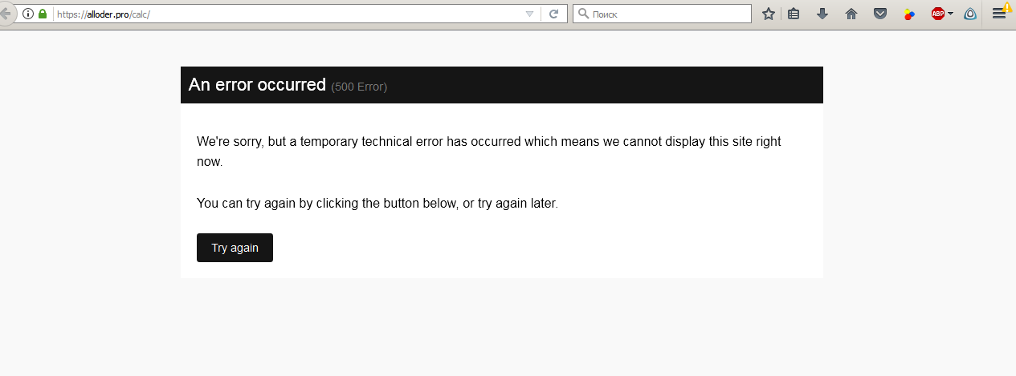Click the Adblock Plus ABP icon
1016x376 pixels.
[x=937, y=14]
